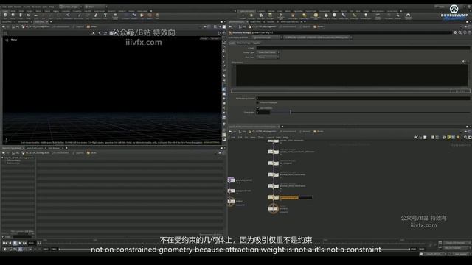Screen dimensions: 472x265
Task: Open the Render View pane tab
Action: [x=23, y=22]
